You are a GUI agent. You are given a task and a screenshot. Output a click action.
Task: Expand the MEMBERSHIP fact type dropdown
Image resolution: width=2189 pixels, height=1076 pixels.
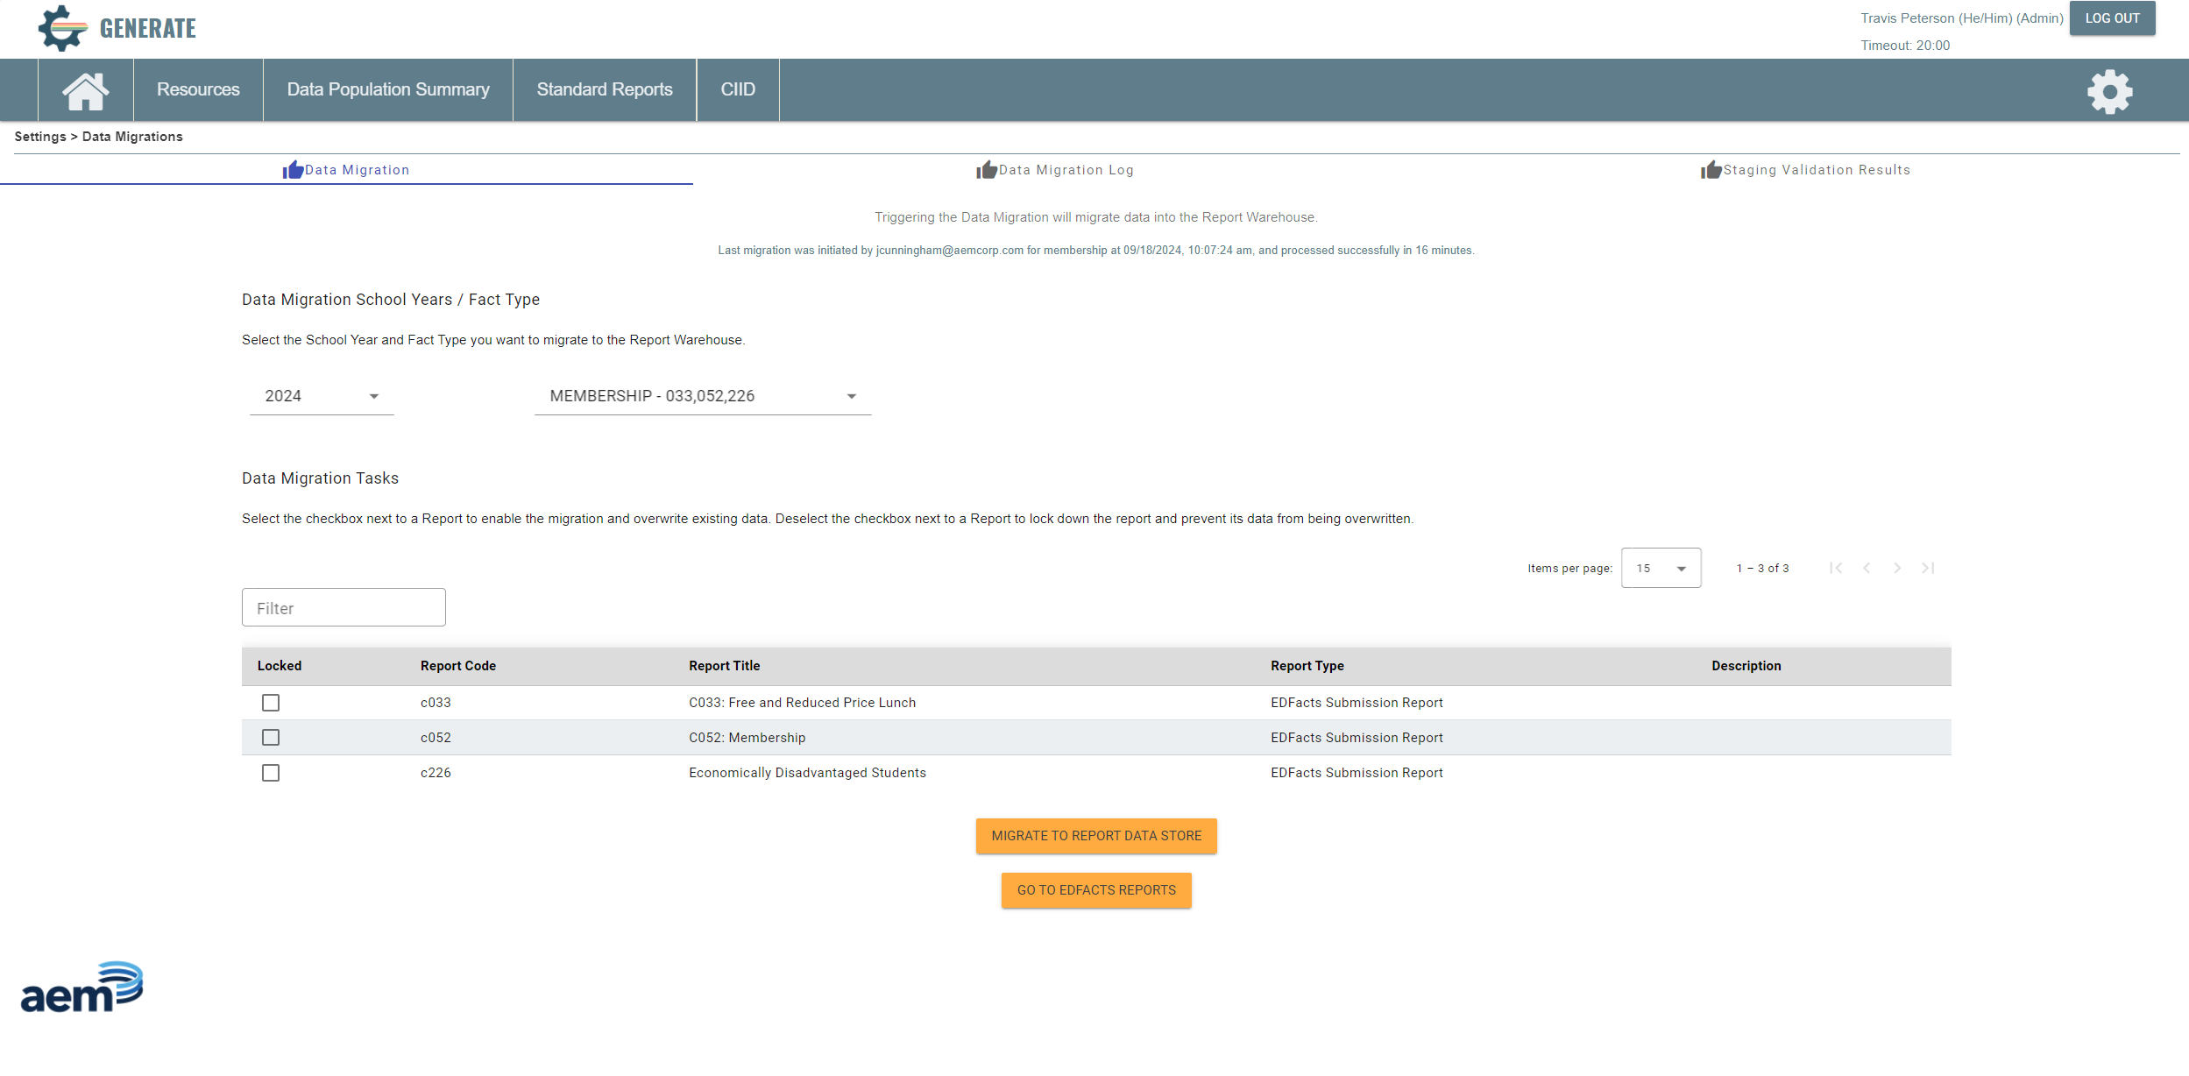(x=702, y=396)
